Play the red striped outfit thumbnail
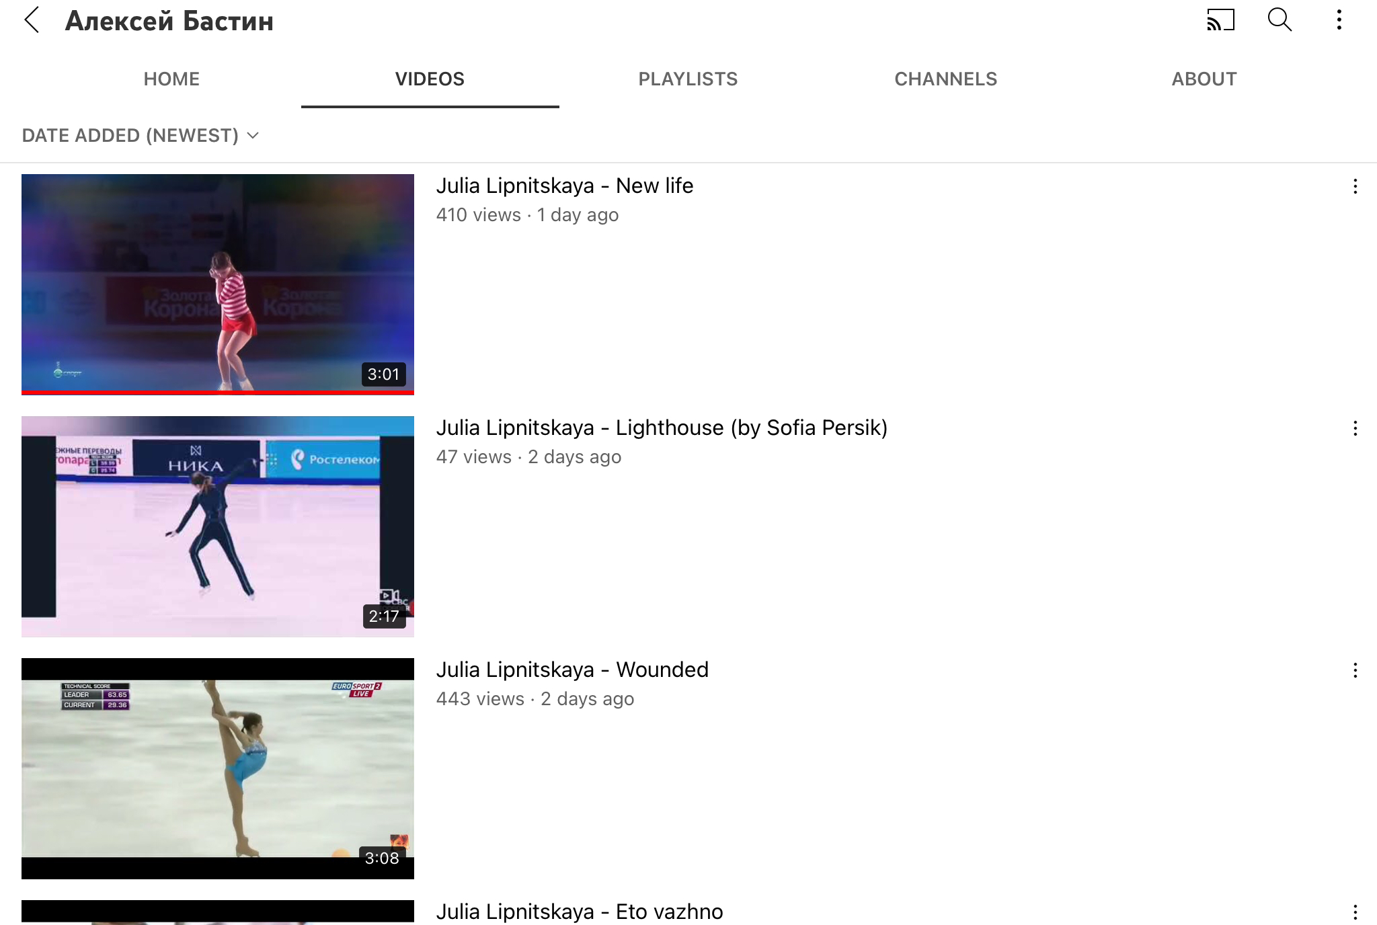Viewport: 1377px width, 925px height. point(217,282)
